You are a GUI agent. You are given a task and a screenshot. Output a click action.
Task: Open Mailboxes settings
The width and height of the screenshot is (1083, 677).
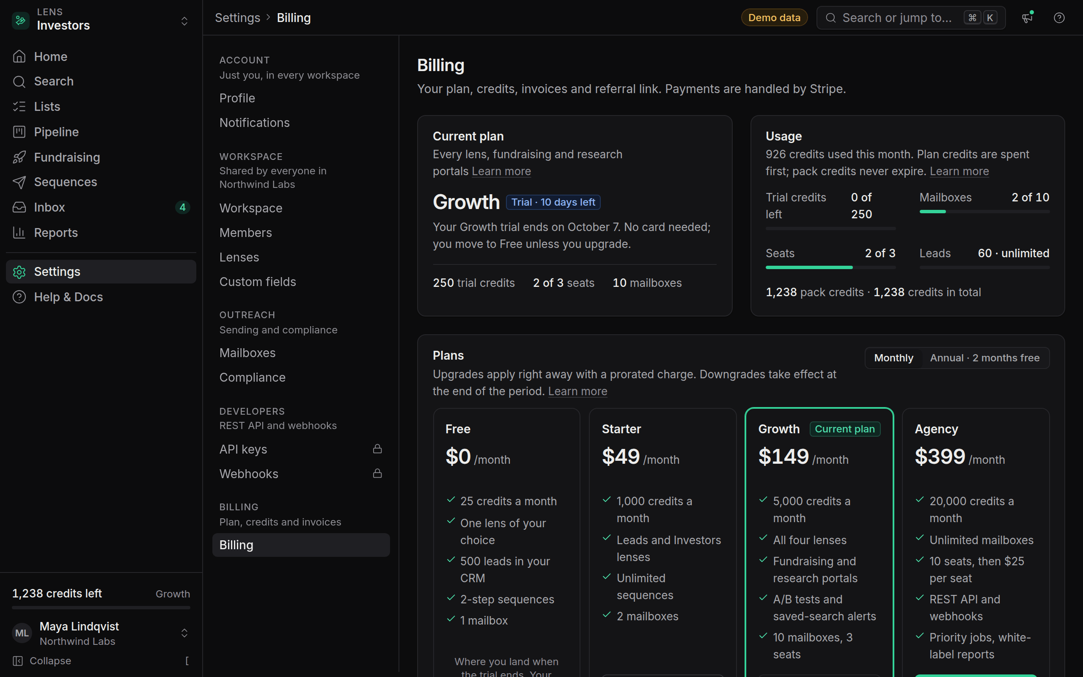click(301, 353)
